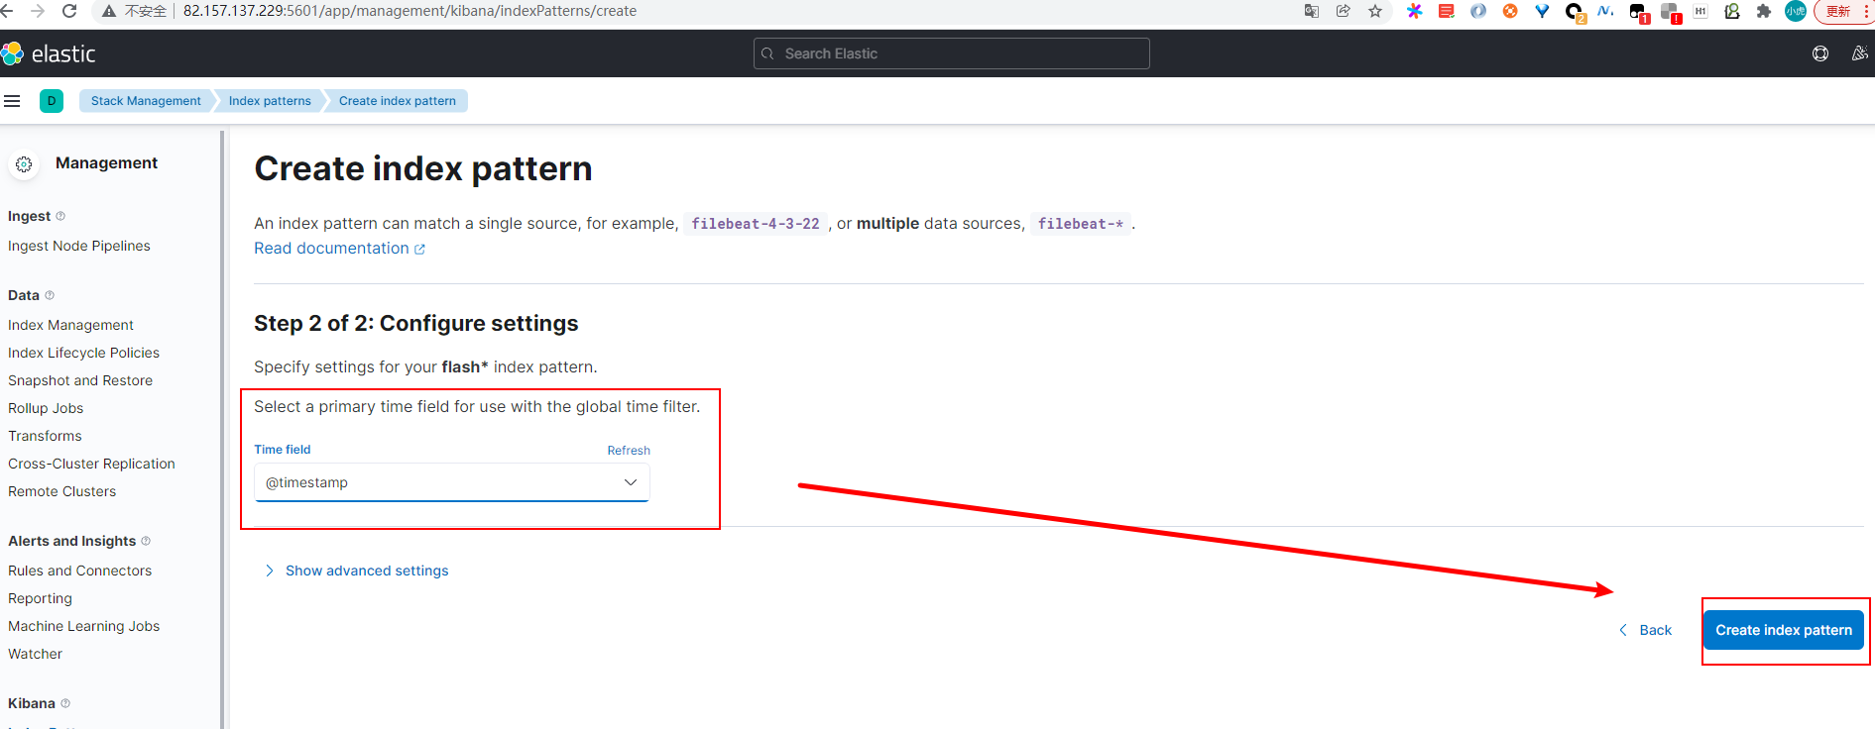Screen dimensions: 1875x729
Task: Expand Show advanced settings
Action: (x=357, y=571)
